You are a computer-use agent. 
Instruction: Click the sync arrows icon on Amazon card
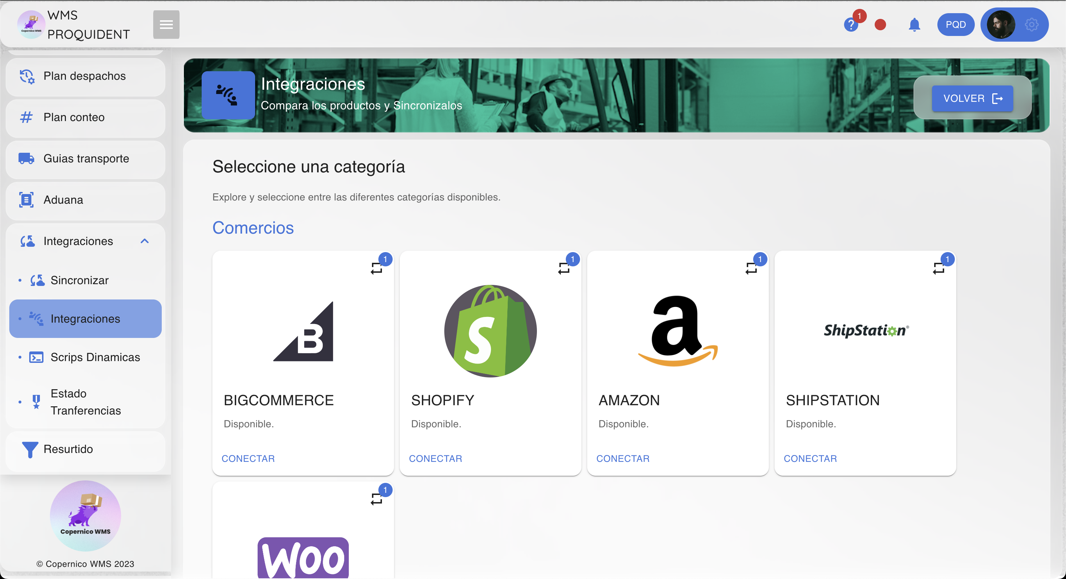(751, 268)
